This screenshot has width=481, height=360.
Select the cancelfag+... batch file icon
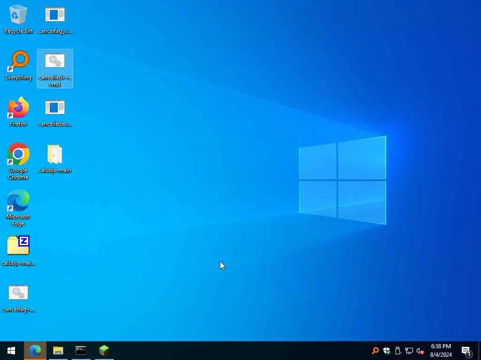18,298
